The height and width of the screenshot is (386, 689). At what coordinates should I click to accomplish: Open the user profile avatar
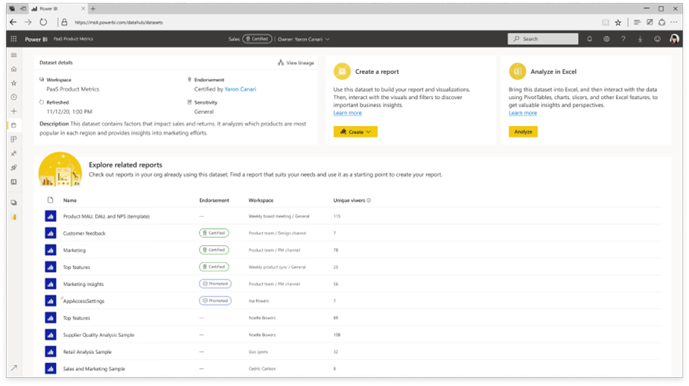point(674,39)
